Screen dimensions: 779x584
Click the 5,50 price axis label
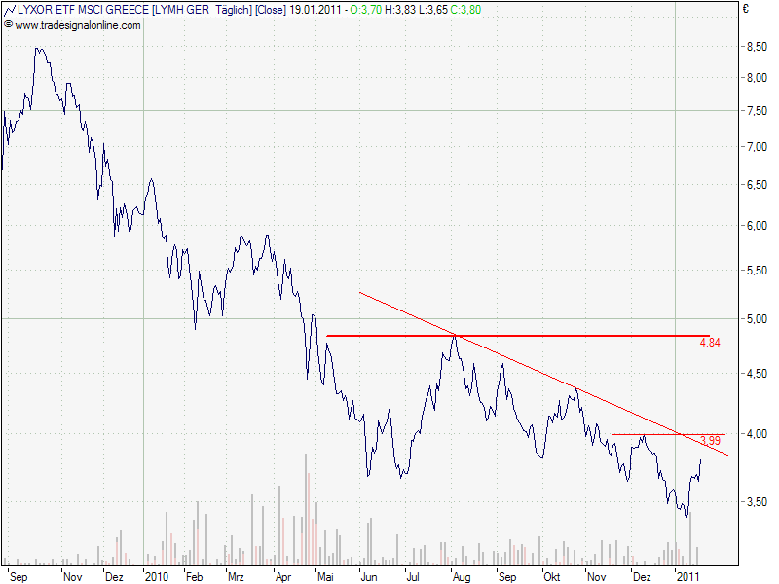[x=758, y=271]
